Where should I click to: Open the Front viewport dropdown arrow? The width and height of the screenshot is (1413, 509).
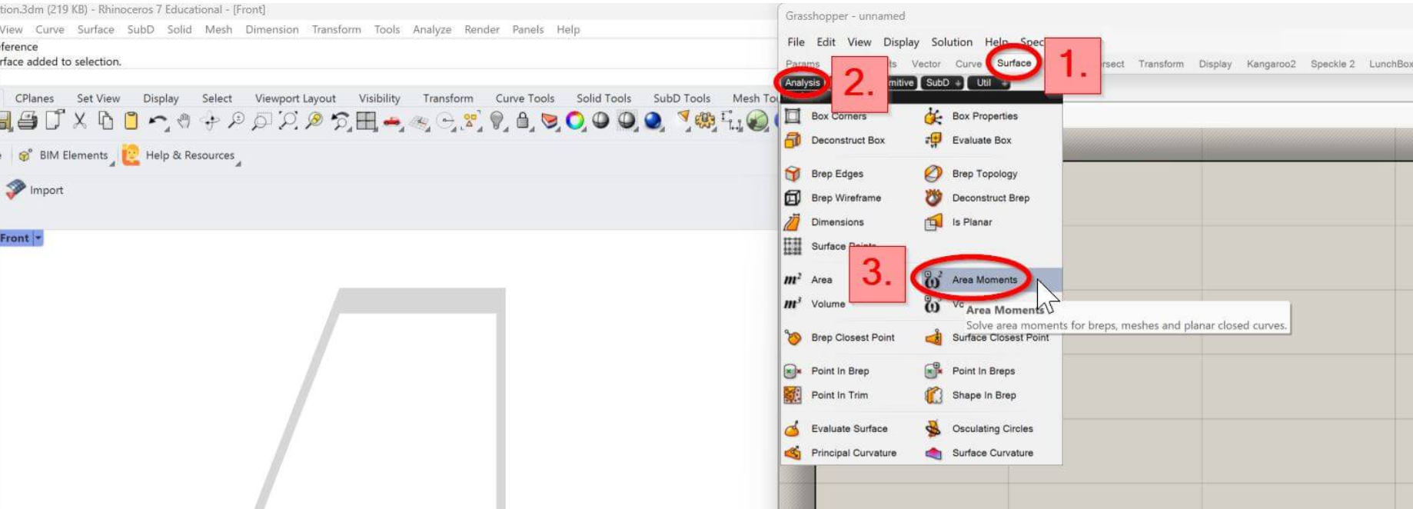pos(38,238)
